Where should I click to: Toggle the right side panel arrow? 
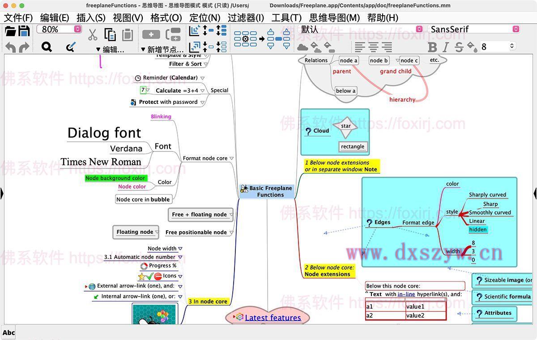(x=535, y=193)
